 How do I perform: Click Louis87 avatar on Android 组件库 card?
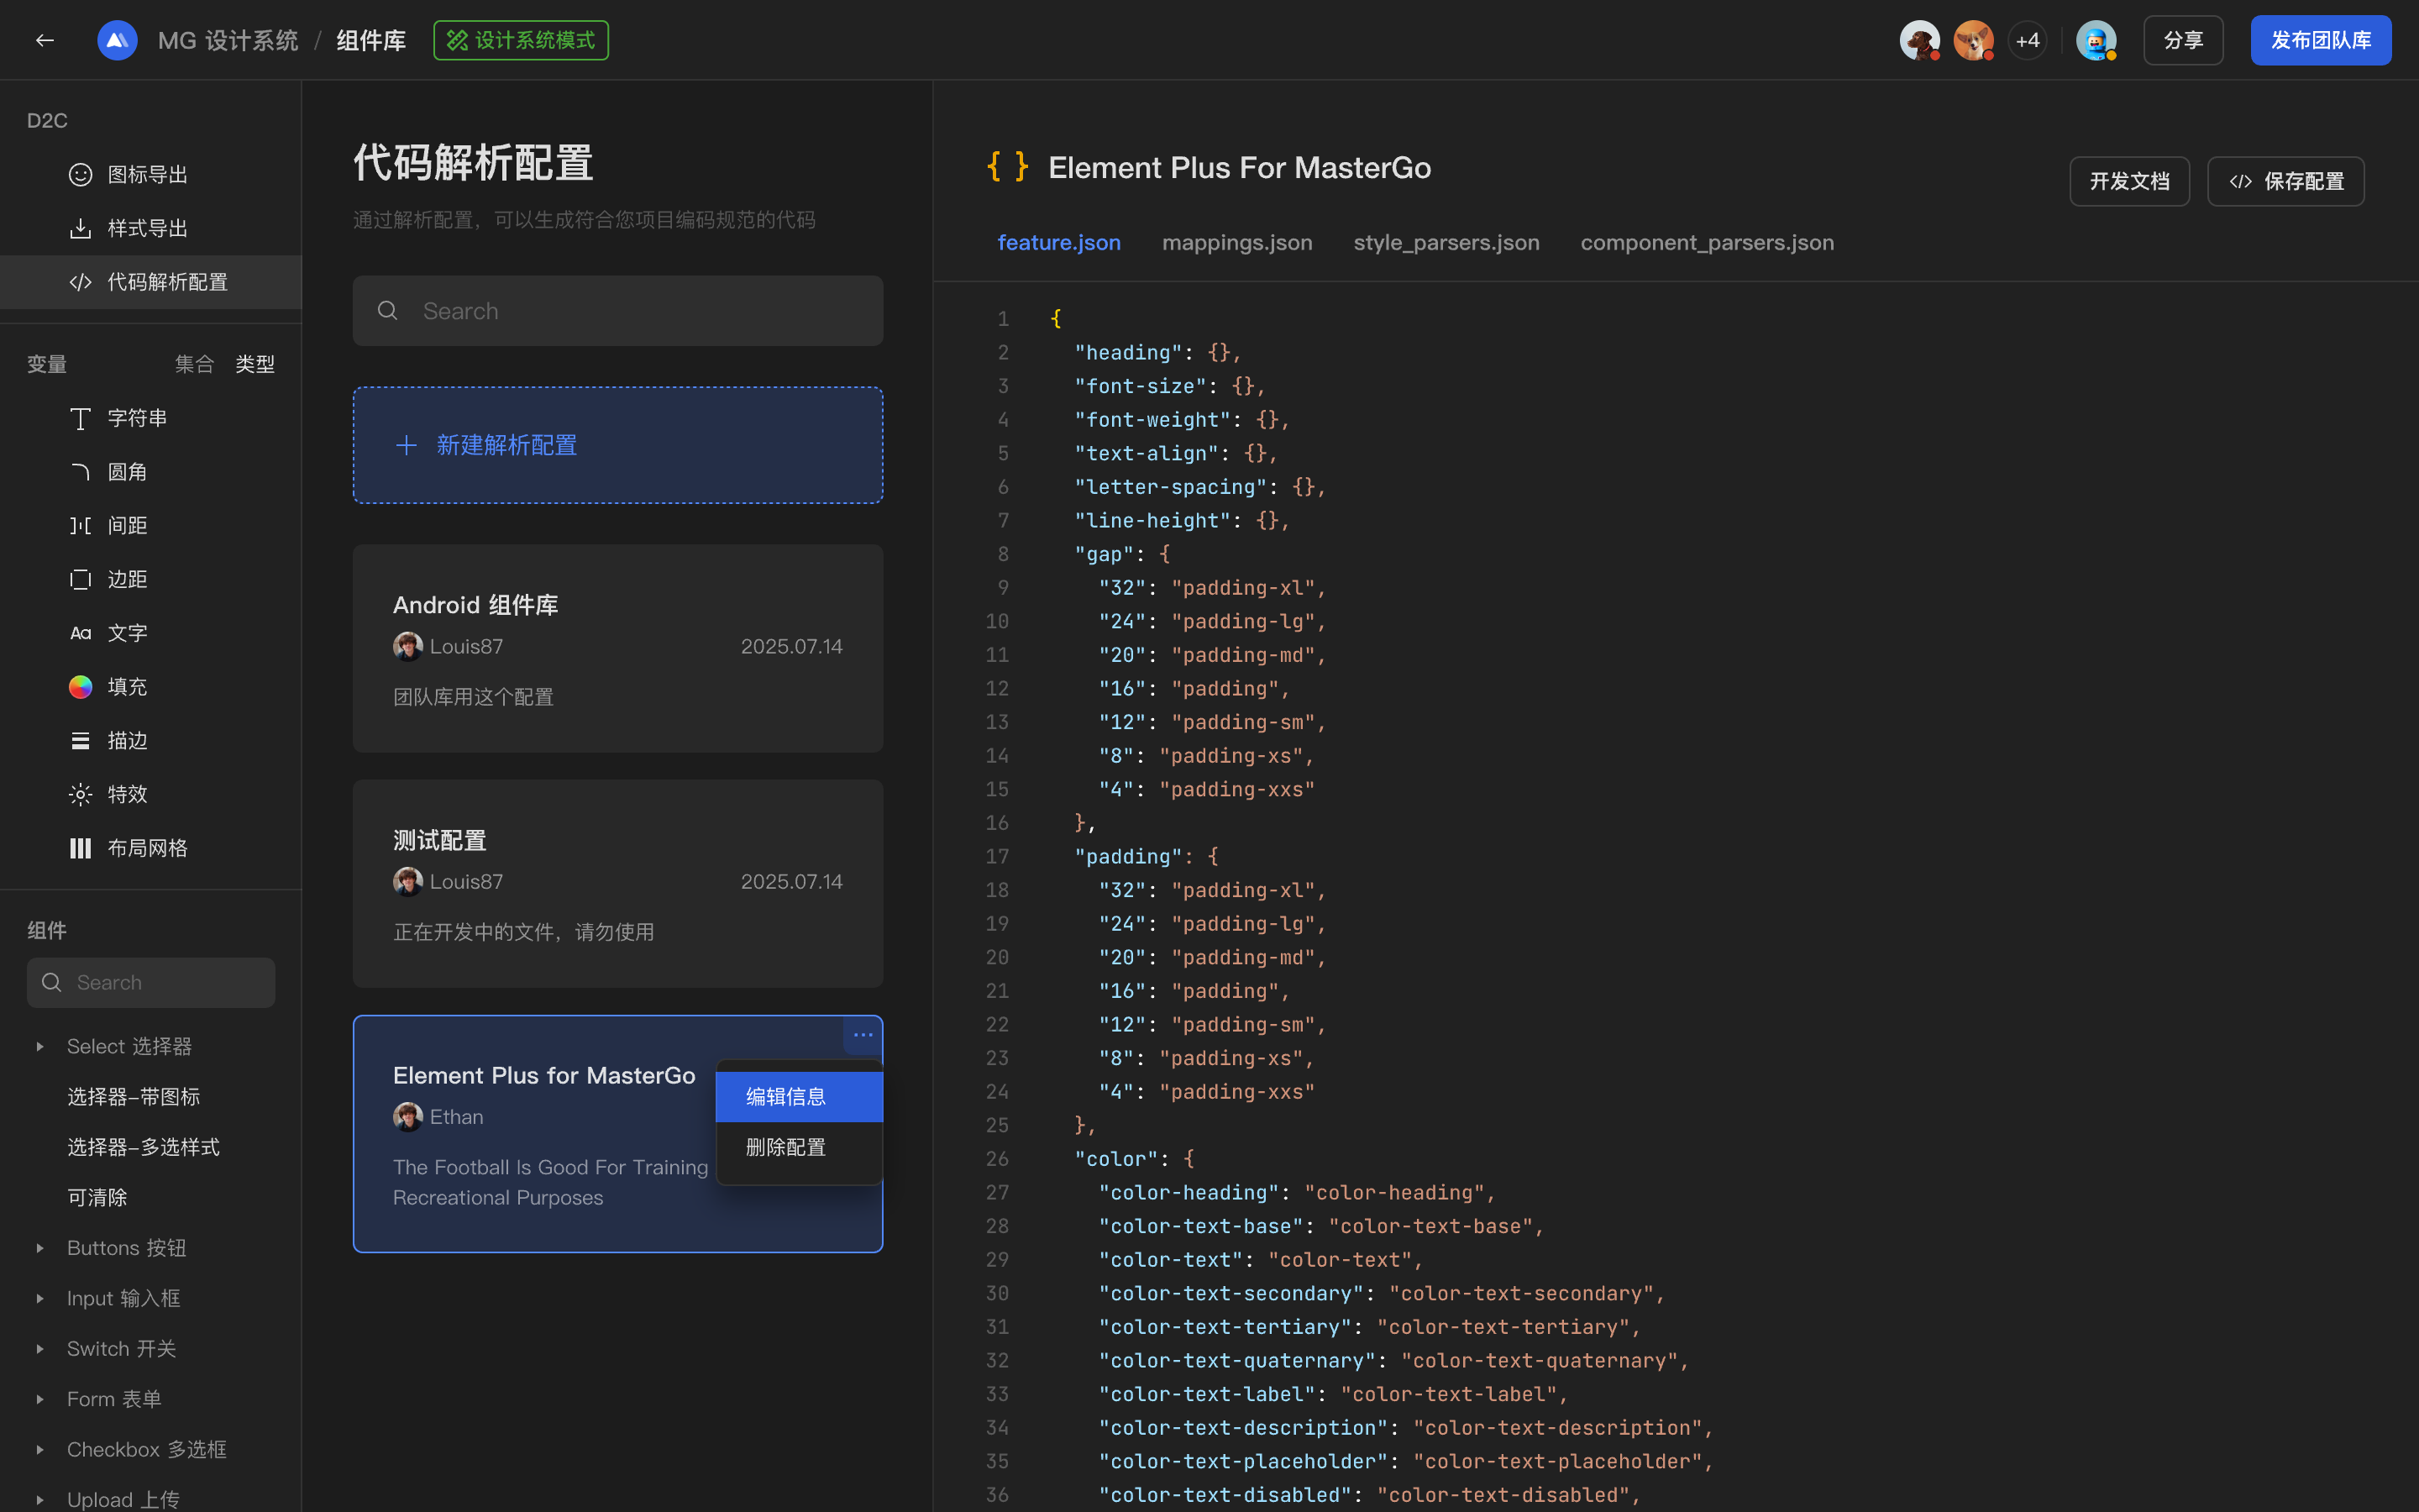click(x=408, y=647)
